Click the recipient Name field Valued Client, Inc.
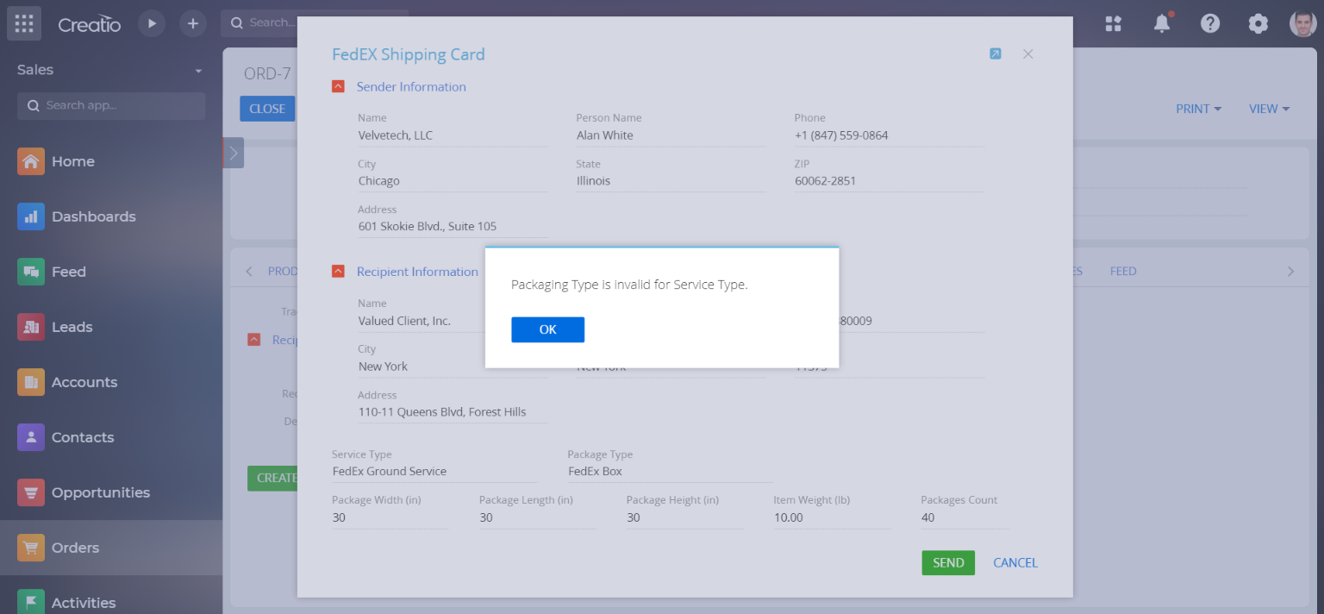Screen dimensions: 1324x614 pyautogui.click(x=422, y=321)
